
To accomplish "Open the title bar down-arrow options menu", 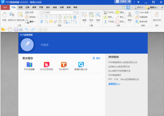I will 138,2.
